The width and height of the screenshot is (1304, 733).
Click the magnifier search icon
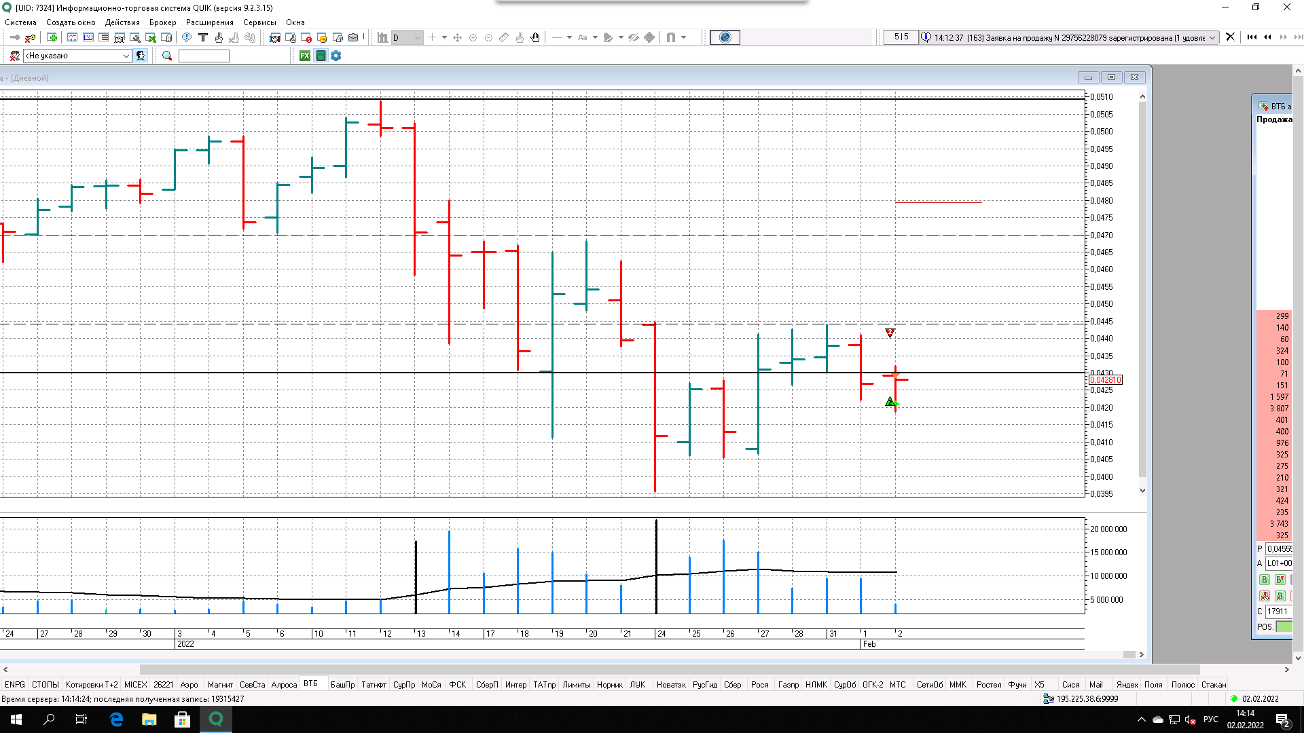pyautogui.click(x=167, y=56)
